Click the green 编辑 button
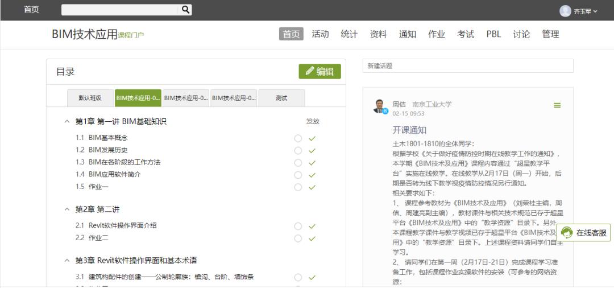 click(320, 71)
